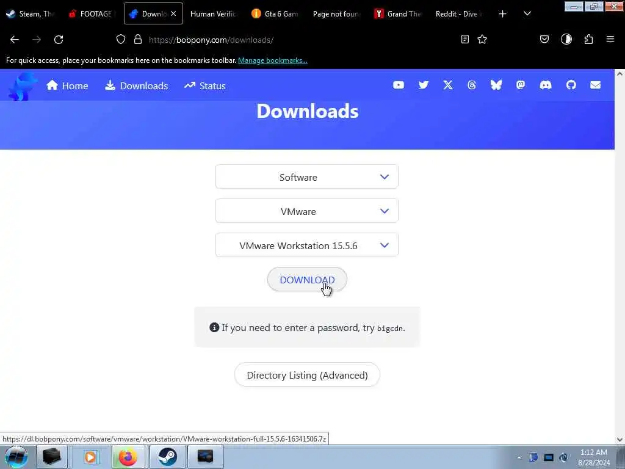Switch to the Gta 6 Game tab
The height and width of the screenshot is (469, 625).
click(275, 13)
